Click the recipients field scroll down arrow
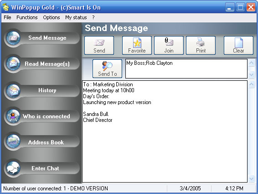The image size is (258, 194). click(252, 75)
